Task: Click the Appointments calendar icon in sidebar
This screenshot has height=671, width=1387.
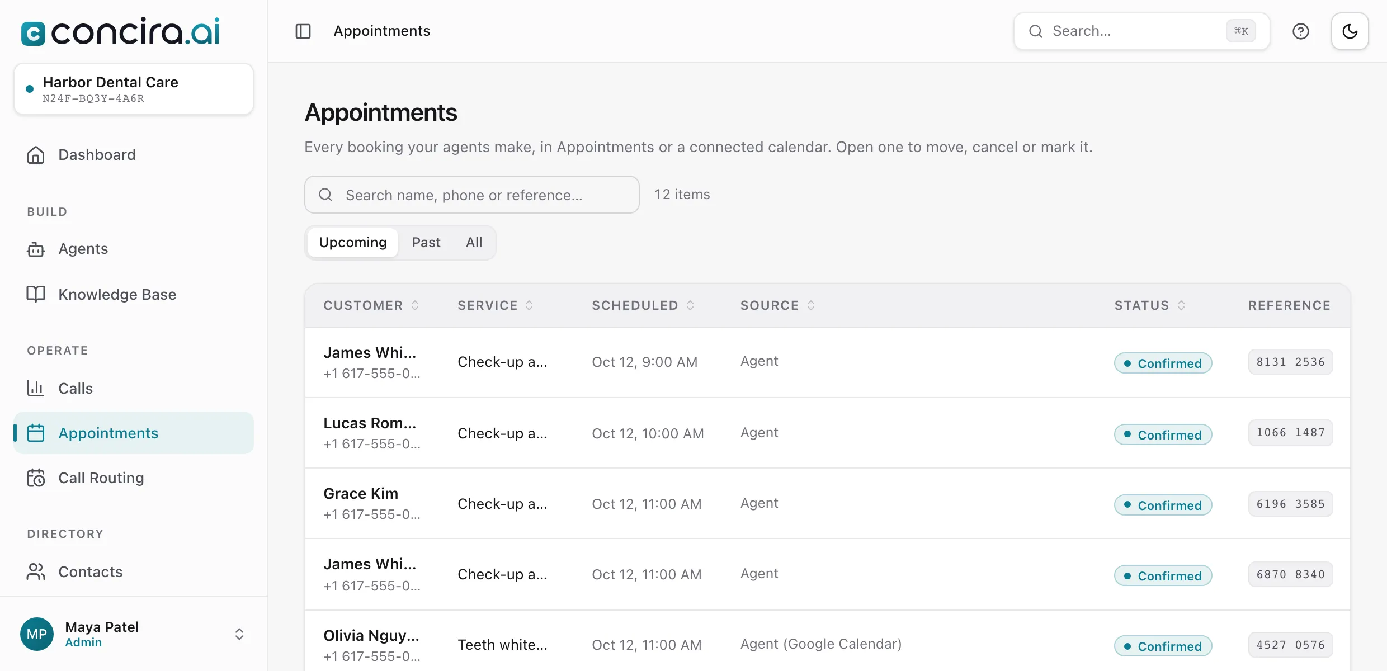Action: (36, 433)
